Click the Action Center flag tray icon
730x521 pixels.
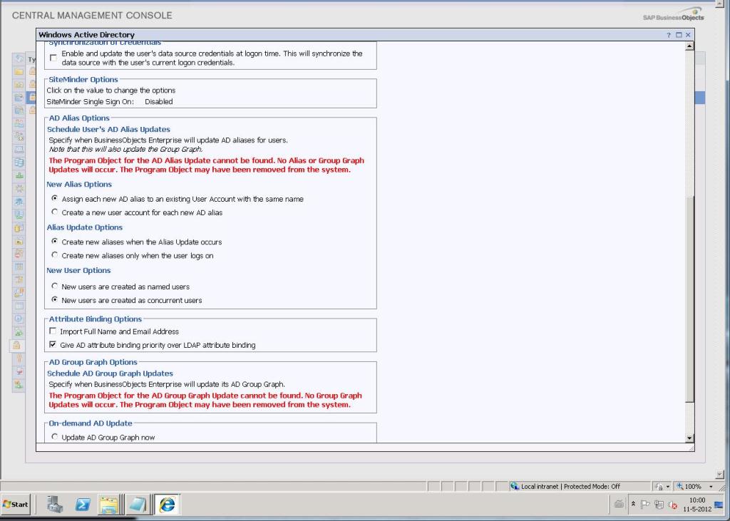click(644, 504)
